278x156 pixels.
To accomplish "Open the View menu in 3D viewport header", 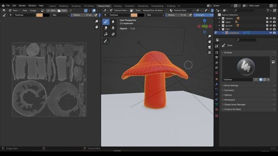I will tap(138, 10).
